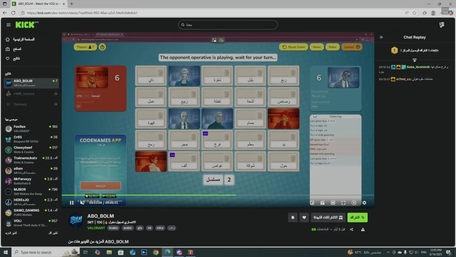Toggle channel notifications bell

pyautogui.click(x=293, y=217)
